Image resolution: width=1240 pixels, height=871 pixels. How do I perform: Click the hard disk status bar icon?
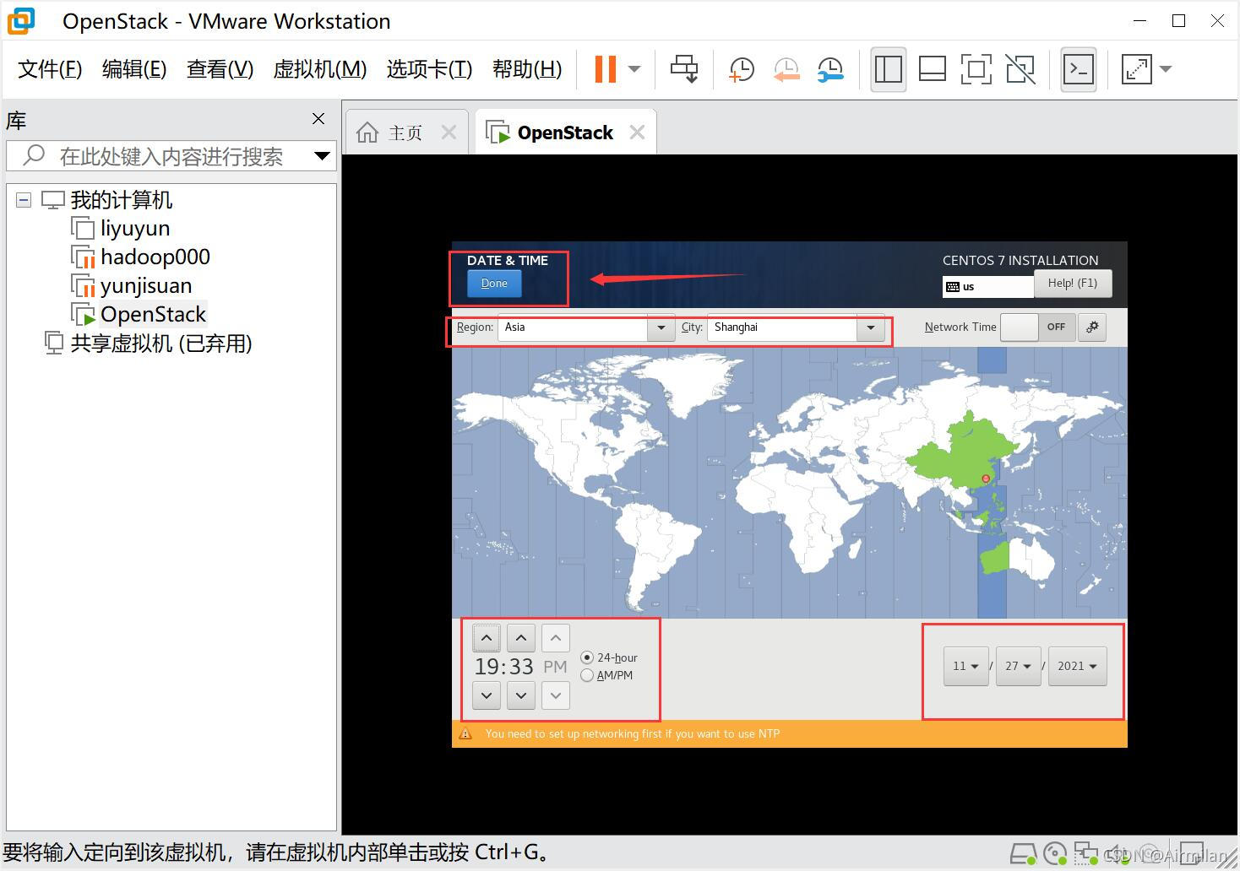1024,854
